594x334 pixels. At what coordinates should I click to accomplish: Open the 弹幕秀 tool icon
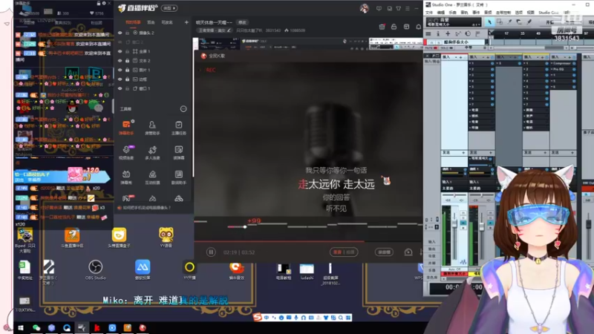click(x=126, y=177)
